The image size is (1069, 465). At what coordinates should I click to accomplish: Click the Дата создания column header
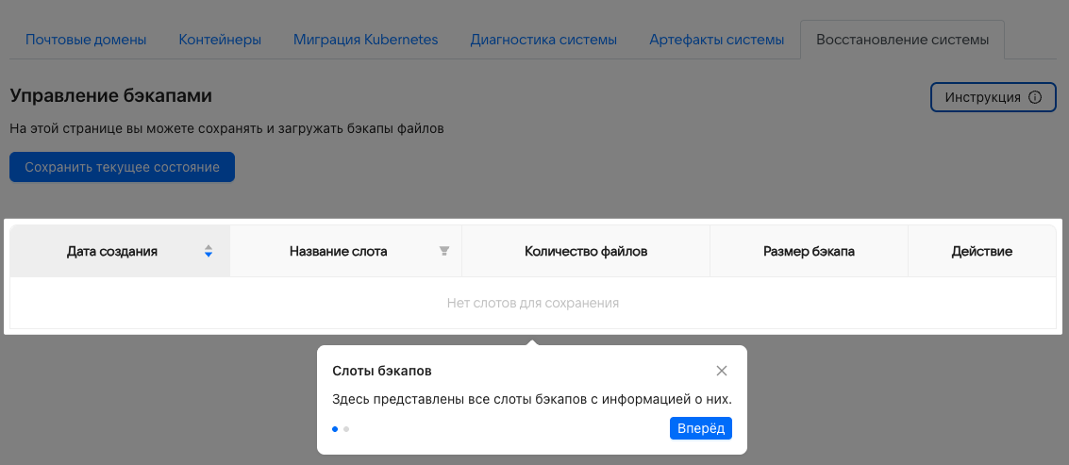tap(120, 251)
